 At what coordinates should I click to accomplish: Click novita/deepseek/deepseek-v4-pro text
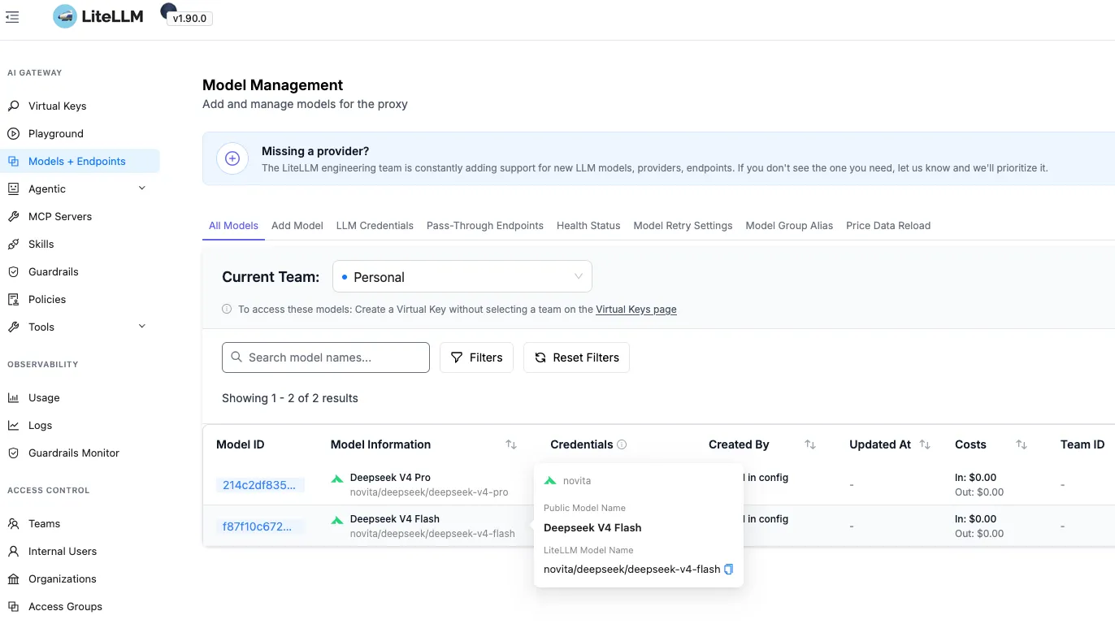[429, 492]
